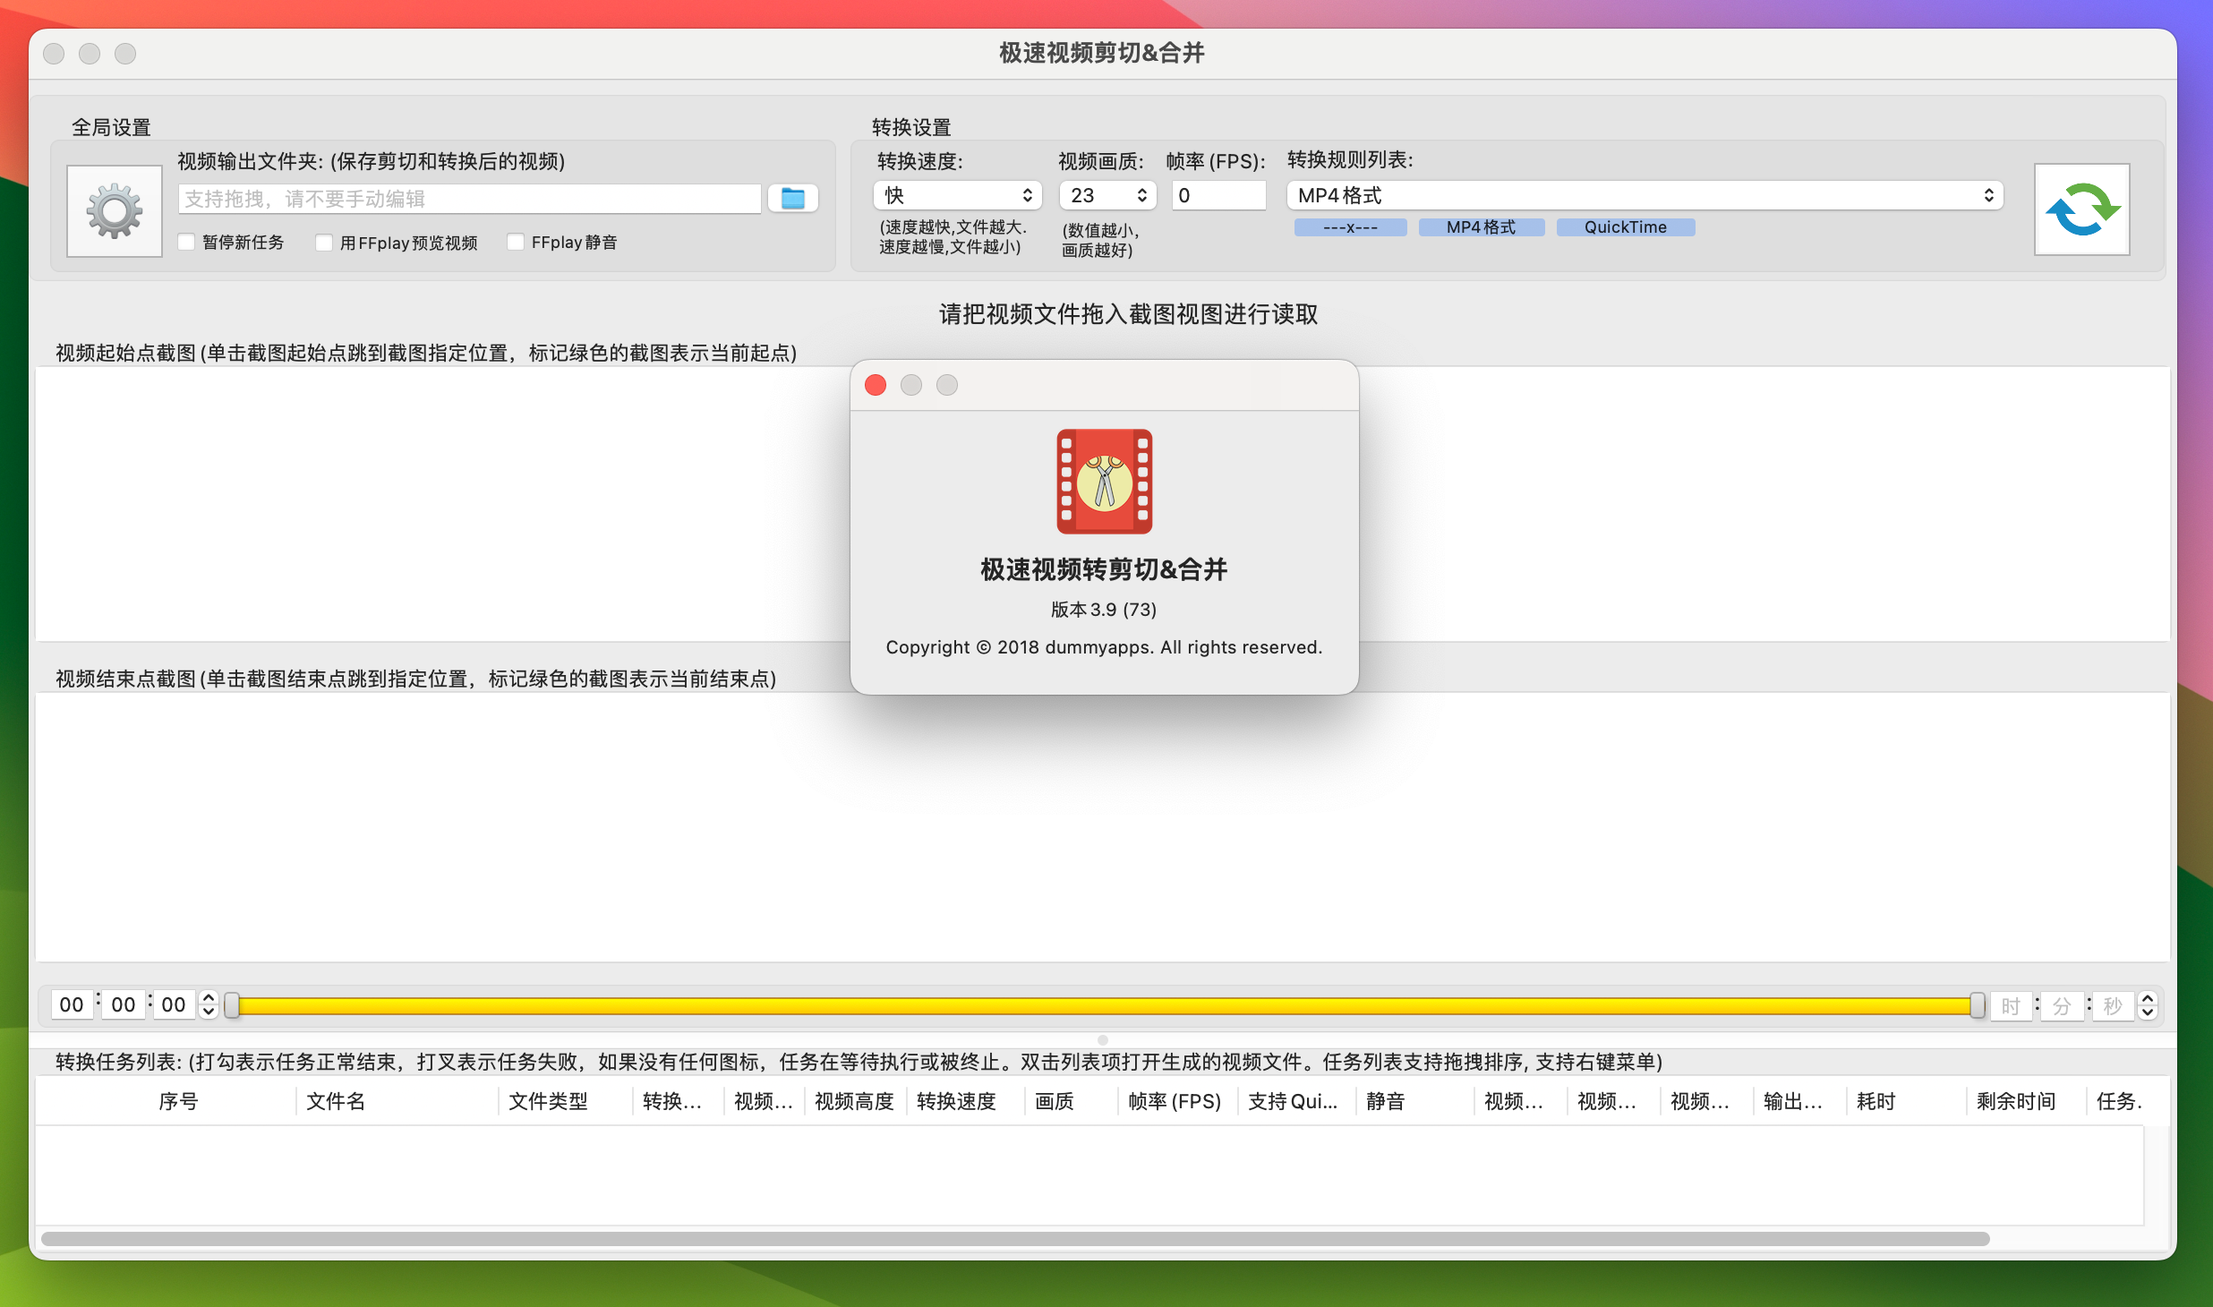This screenshot has height=1307, width=2213.
Task: Open the 视频画质 dropdown showing 23
Action: tap(1107, 195)
